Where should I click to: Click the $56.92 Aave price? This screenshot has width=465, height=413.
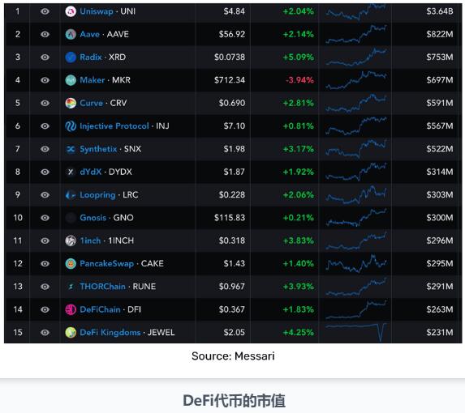click(x=232, y=34)
